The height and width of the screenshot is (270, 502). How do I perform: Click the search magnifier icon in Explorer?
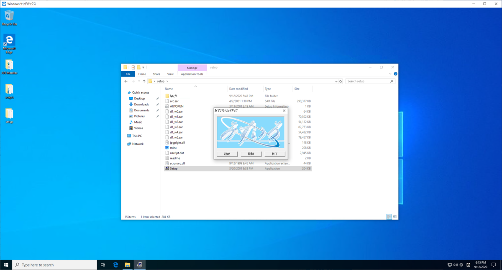coord(392,81)
